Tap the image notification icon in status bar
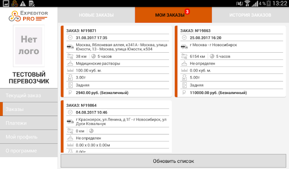289x169 pixels. [6, 3]
